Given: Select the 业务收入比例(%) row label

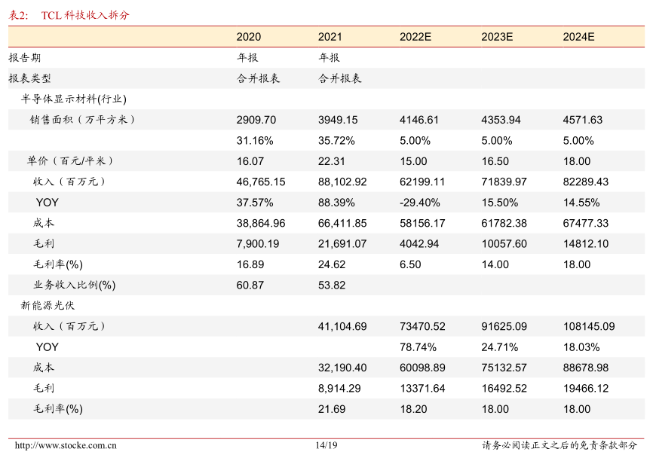Looking at the screenshot, I should pos(74,285).
